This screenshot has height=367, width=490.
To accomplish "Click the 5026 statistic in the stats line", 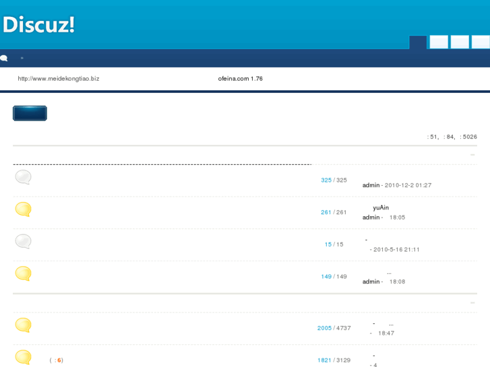I will coord(470,137).
